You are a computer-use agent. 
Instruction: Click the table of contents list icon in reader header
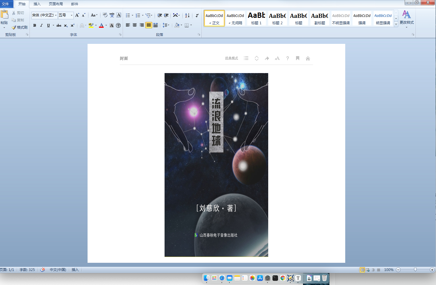(246, 58)
